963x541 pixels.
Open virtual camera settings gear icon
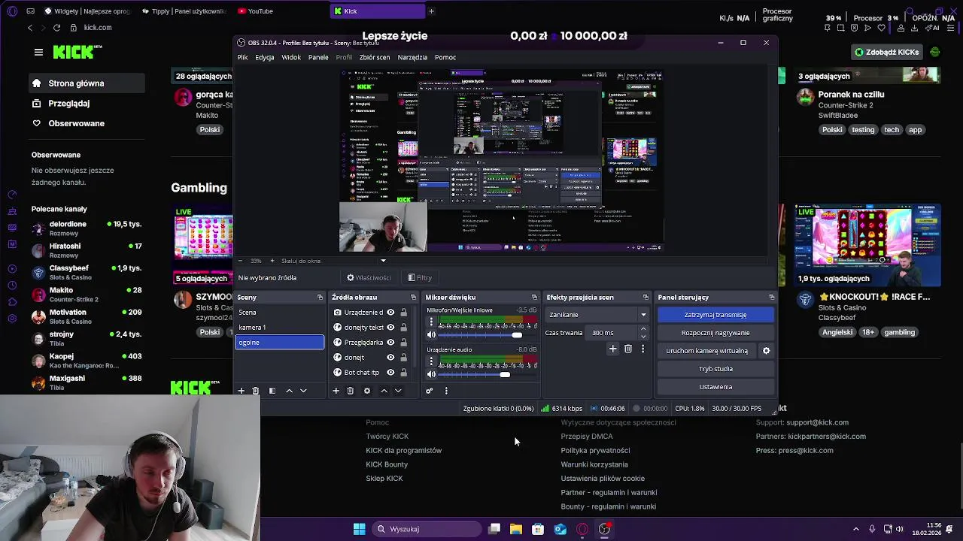[766, 351]
